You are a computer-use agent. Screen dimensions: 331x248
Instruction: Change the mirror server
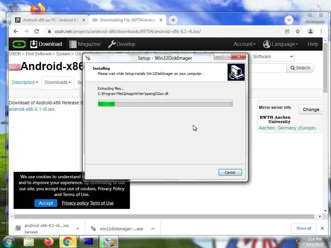click(311, 109)
